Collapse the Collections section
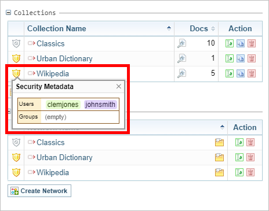The height and width of the screenshot is (211, 269). [8, 13]
